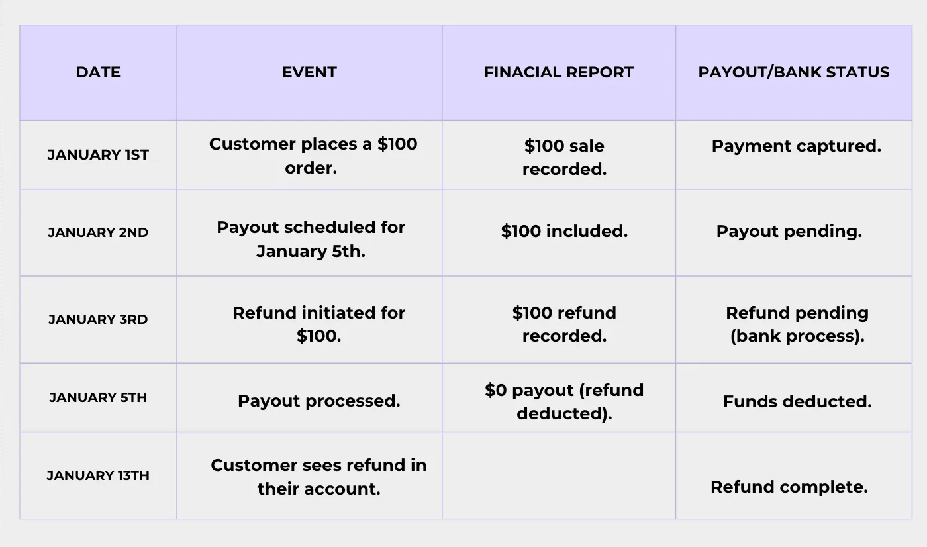Select the JANUARY 5TH date cell
This screenshot has width=927, height=547.
pos(98,397)
